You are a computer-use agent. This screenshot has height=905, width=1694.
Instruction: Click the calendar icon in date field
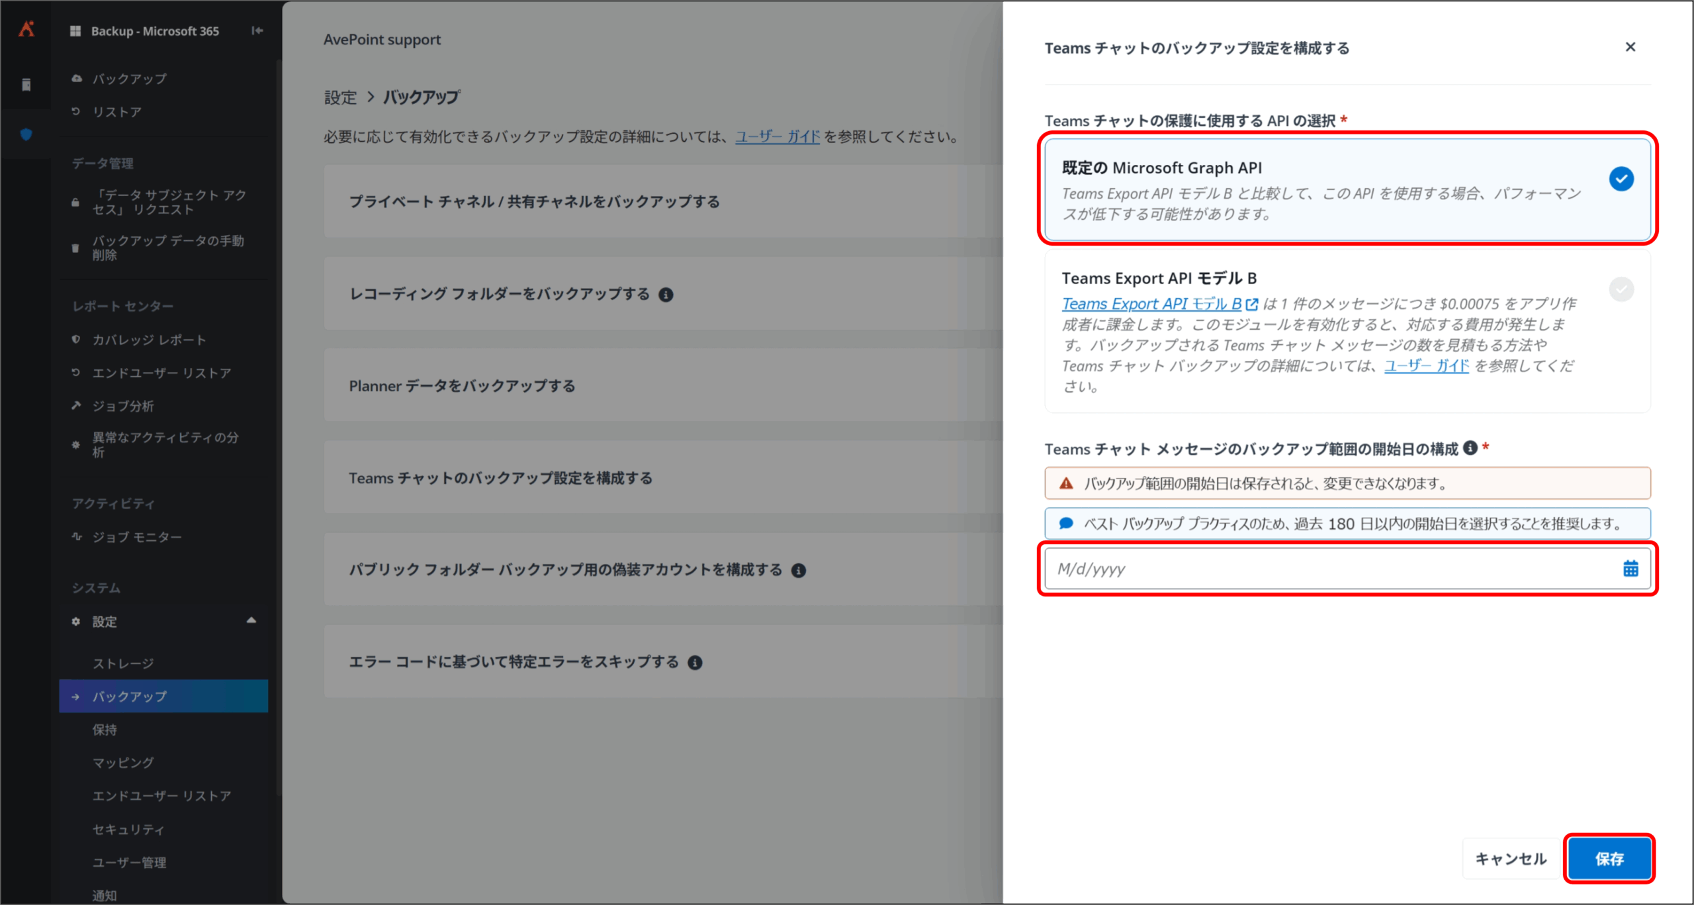point(1630,568)
